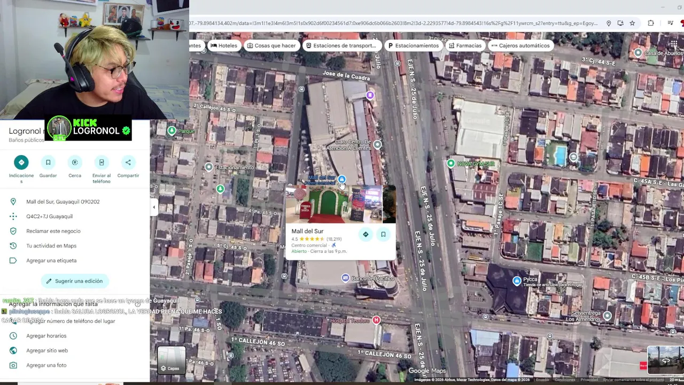Click Enviar al teléfono icon

[102, 162]
